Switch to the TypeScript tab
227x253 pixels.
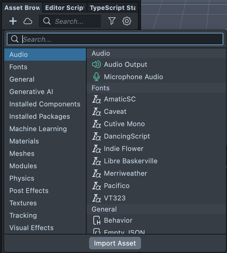[x=113, y=8]
